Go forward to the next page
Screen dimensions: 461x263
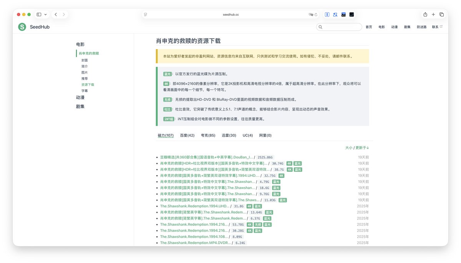click(64, 15)
